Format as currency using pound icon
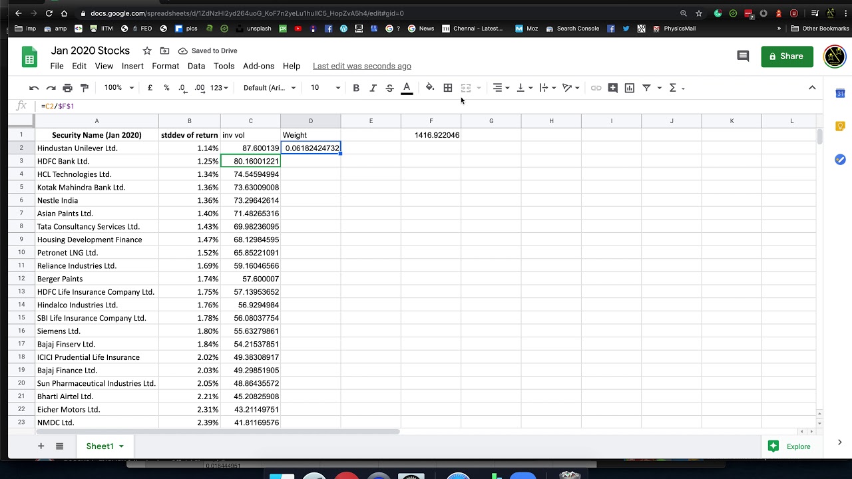Image resolution: width=852 pixels, height=479 pixels. tap(150, 88)
